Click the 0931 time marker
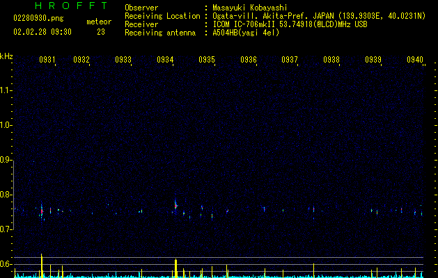438x278 pixels. tap(47, 60)
